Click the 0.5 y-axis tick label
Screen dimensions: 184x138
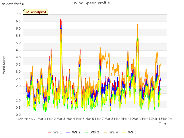click(x=18, y=108)
